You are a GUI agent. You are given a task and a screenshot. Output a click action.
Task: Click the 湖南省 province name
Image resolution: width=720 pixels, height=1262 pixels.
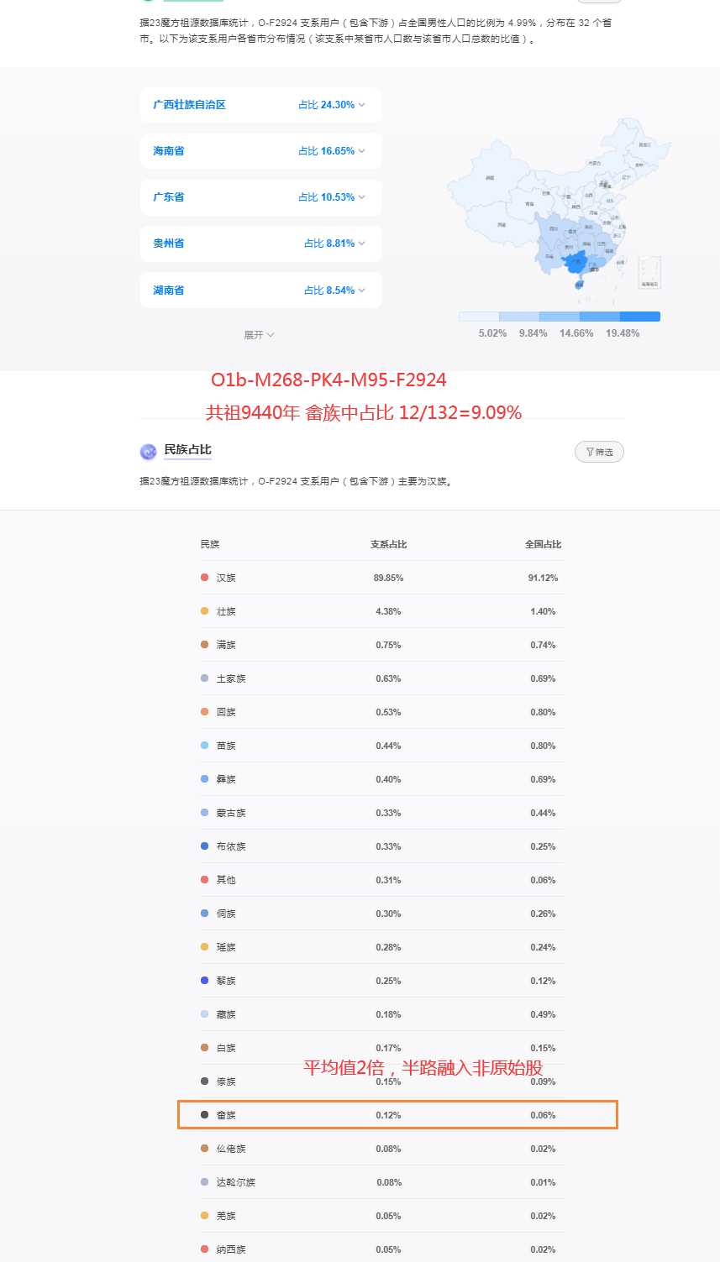coord(168,291)
